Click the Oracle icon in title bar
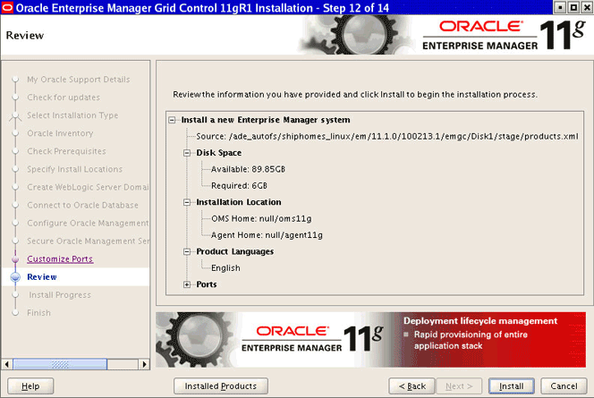The width and height of the screenshot is (594, 398). [7, 7]
